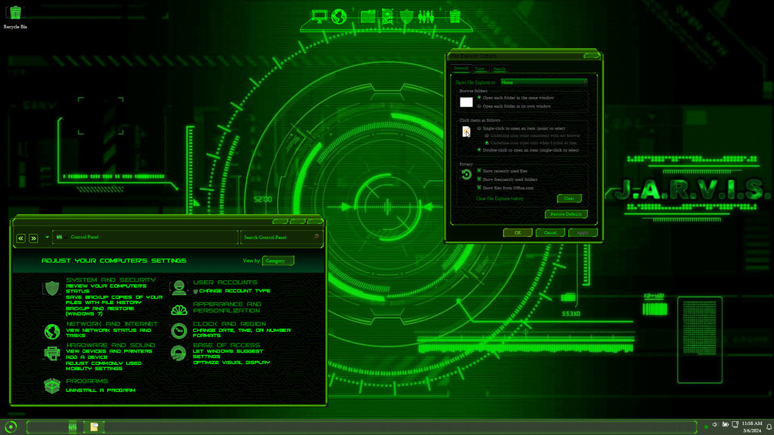Open the Recycle Bin desktop icon
The height and width of the screenshot is (435, 774).
tap(15, 17)
